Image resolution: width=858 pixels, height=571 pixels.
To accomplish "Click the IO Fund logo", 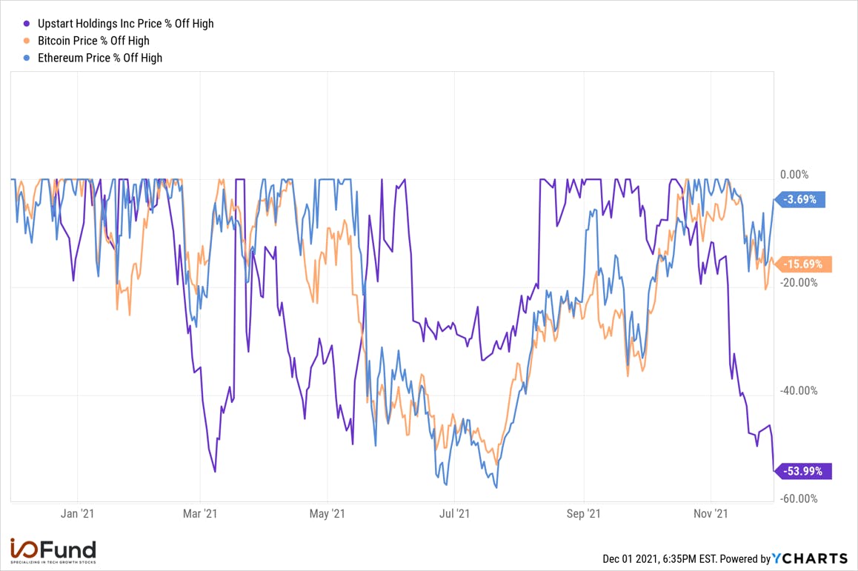I will pos(53,551).
